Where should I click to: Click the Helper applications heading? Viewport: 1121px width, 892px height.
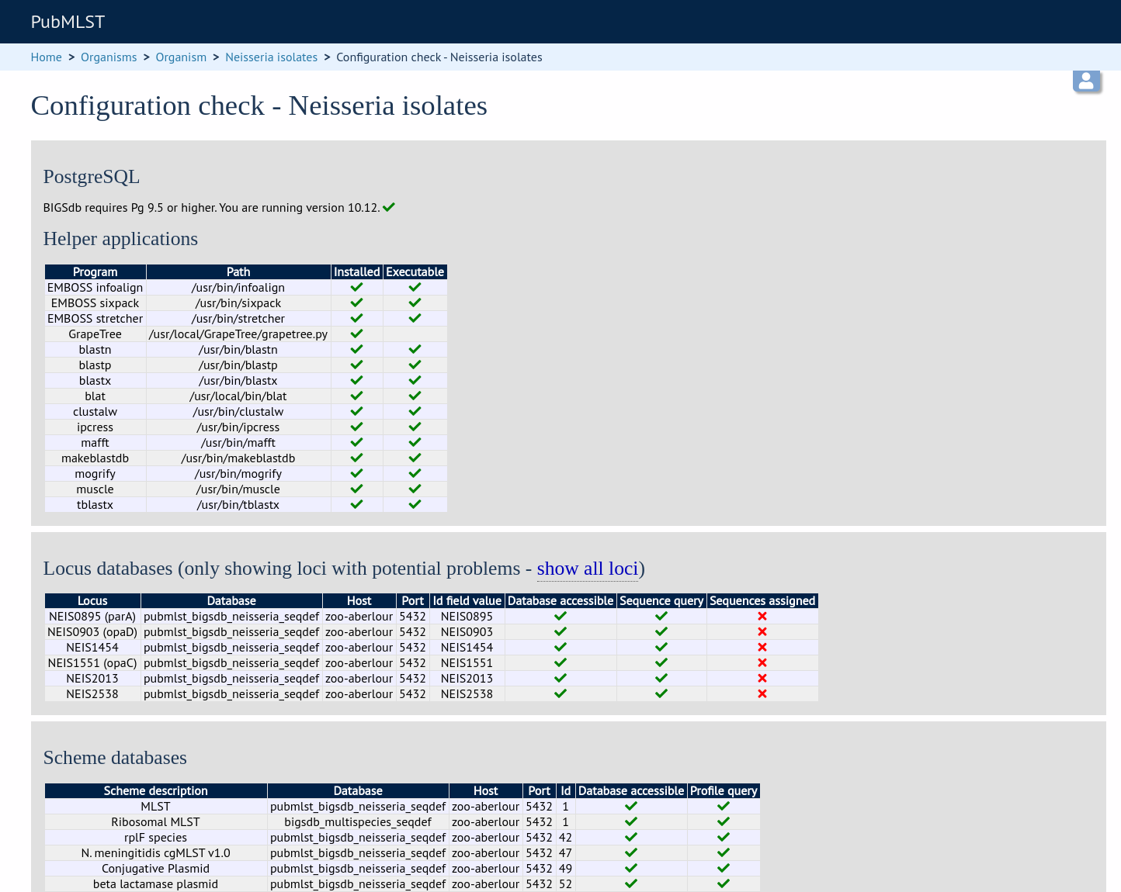(120, 239)
